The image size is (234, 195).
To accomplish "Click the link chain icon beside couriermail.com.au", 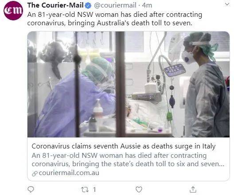I will [x=35, y=174].
